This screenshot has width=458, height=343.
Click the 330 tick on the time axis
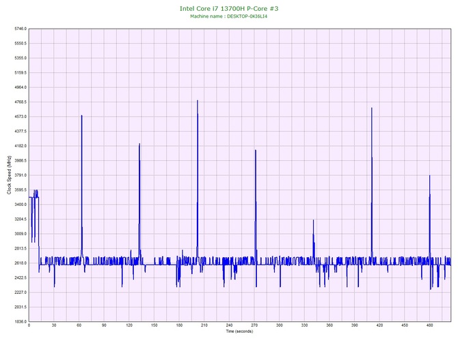click(304, 325)
